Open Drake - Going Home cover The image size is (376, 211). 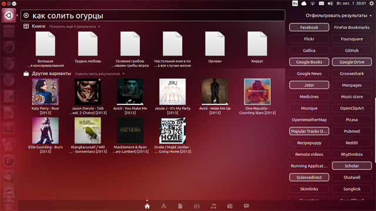172,130
